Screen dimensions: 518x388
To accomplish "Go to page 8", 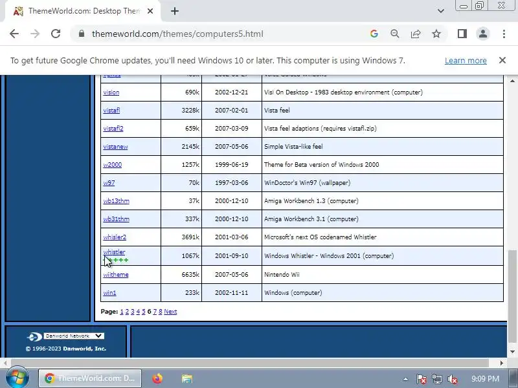I will tap(160, 312).
